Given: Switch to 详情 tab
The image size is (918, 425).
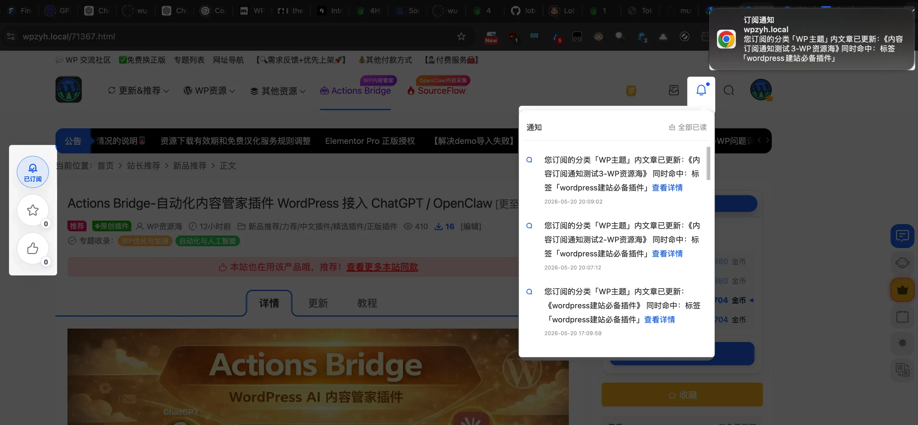Looking at the screenshot, I should tap(269, 303).
